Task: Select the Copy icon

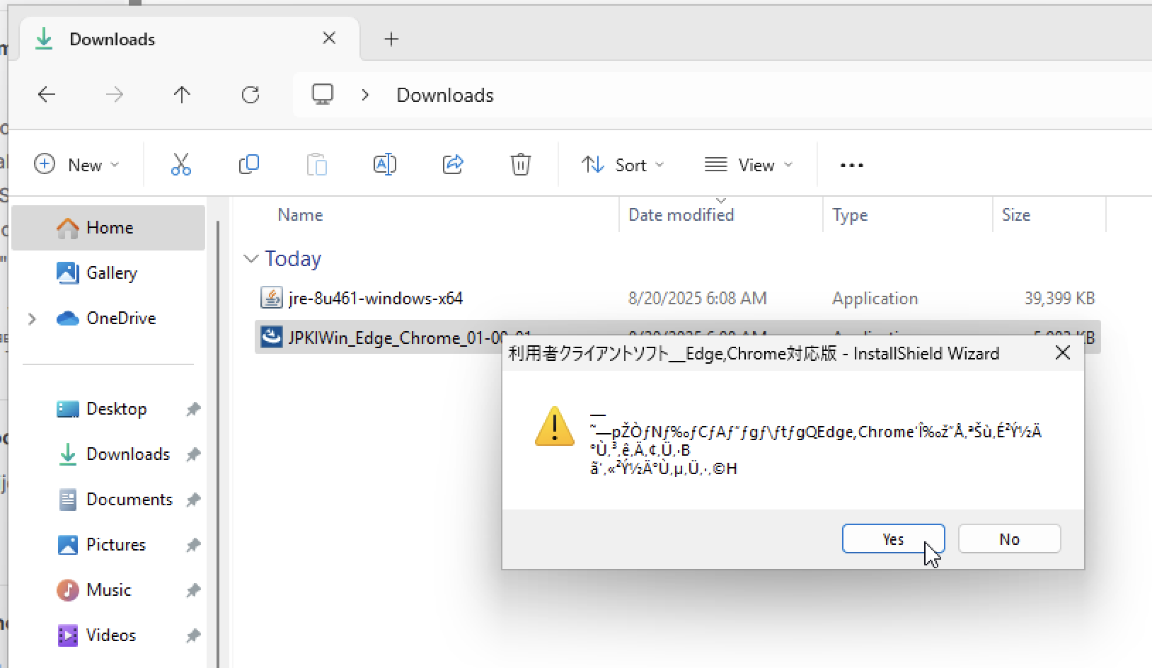Action: 249,164
